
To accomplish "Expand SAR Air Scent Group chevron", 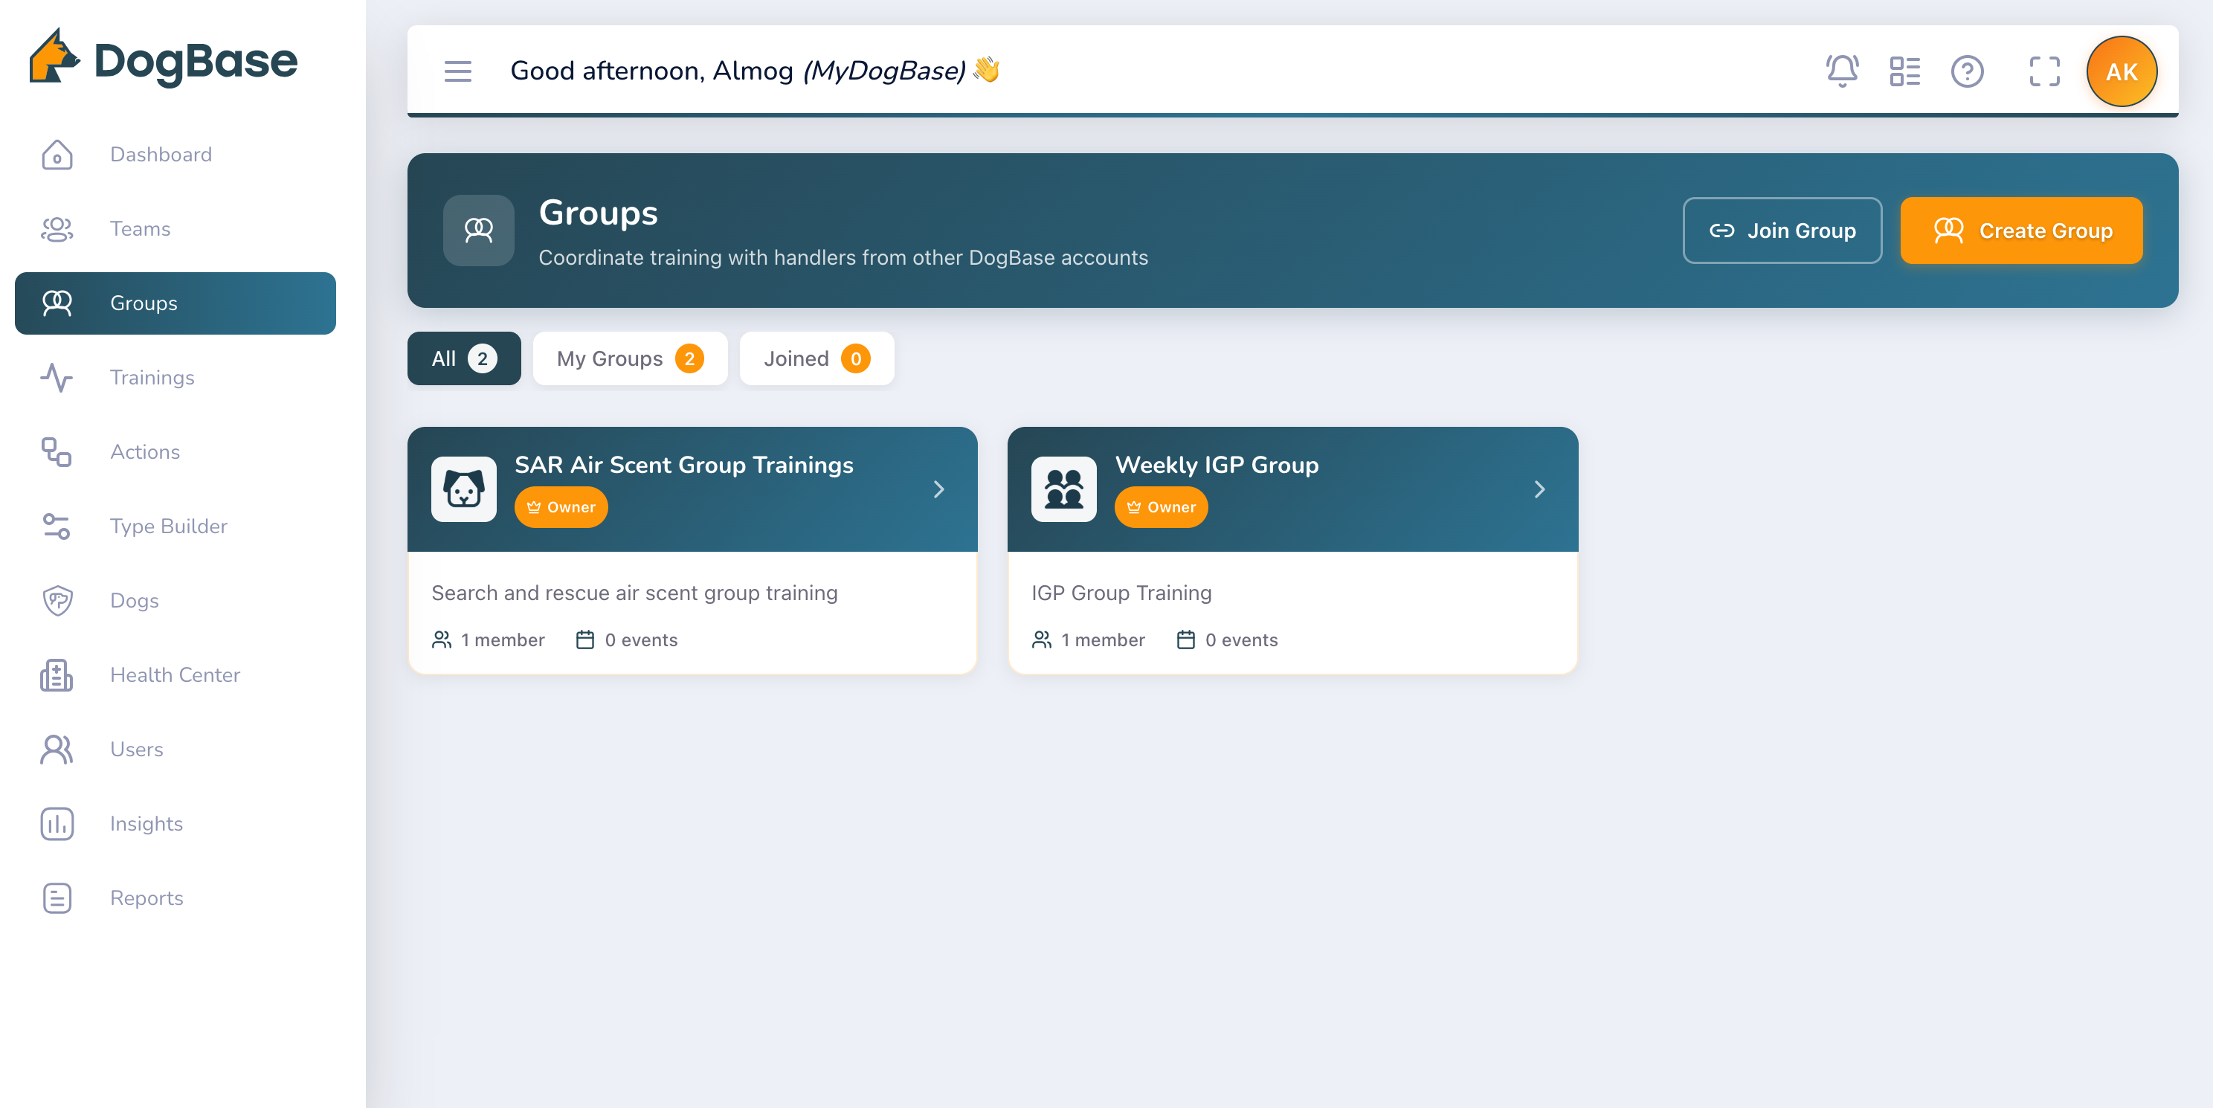I will tap(938, 489).
